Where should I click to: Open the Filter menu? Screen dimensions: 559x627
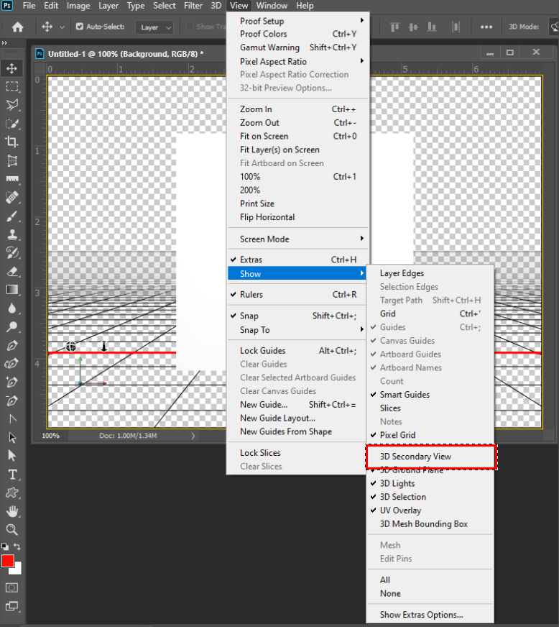point(193,6)
